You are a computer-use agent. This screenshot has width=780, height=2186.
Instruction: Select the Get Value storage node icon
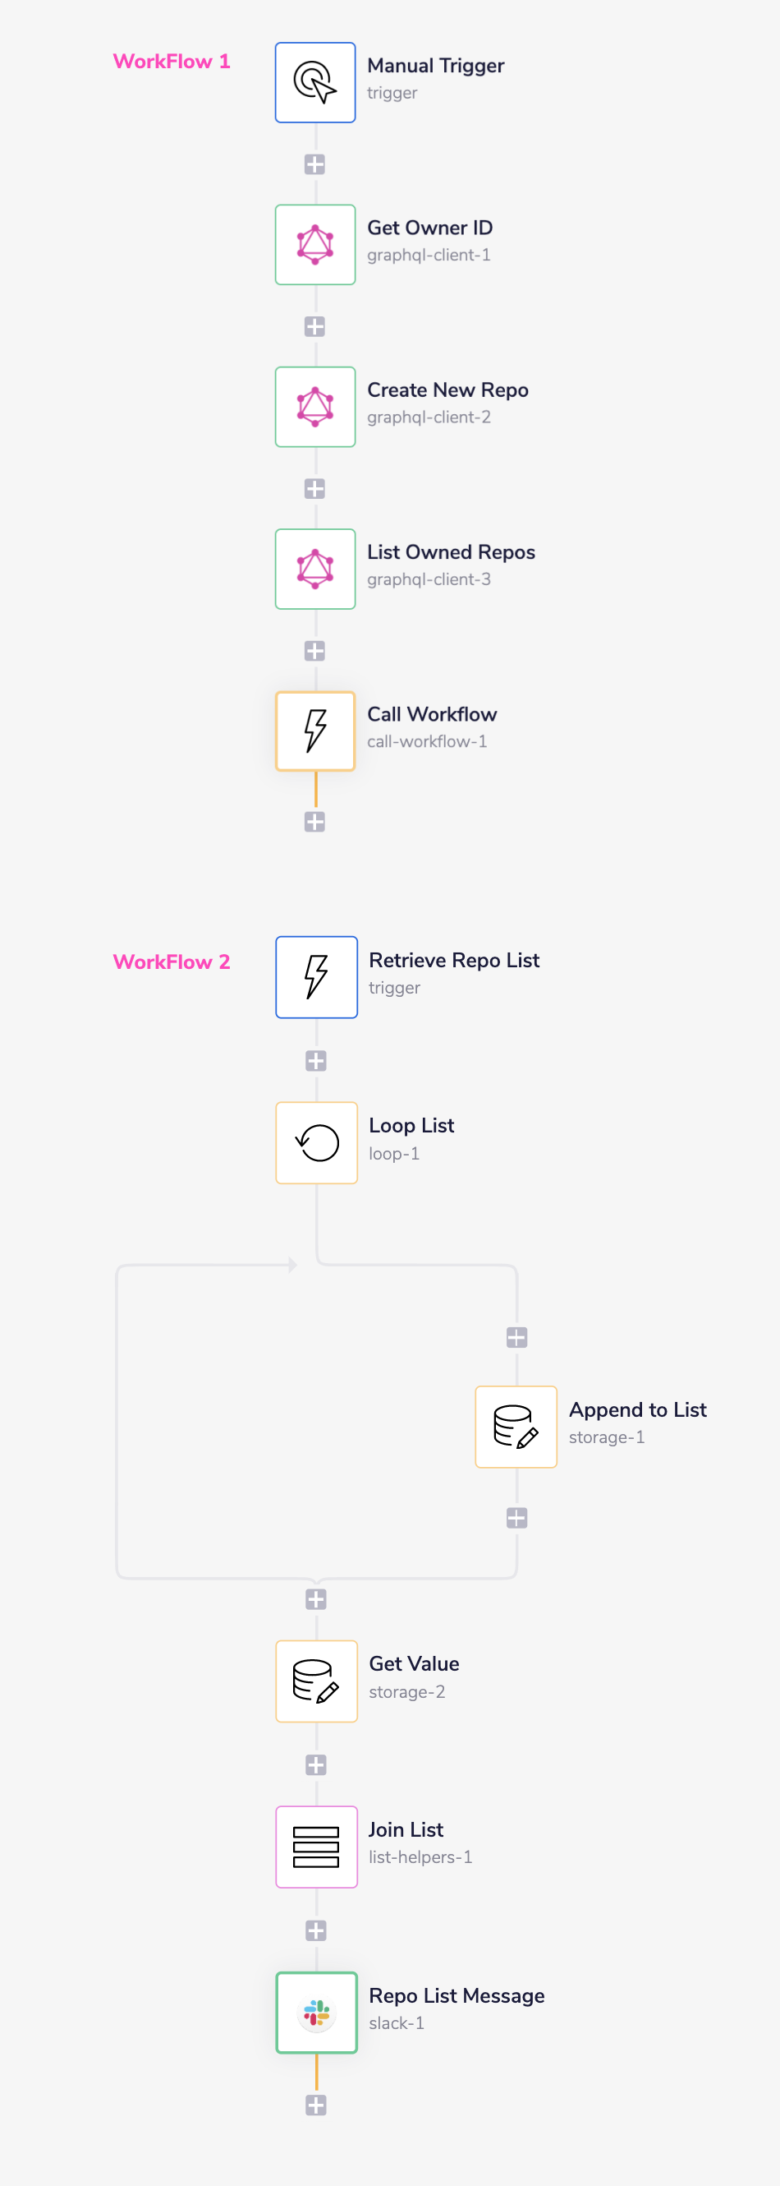316,1681
